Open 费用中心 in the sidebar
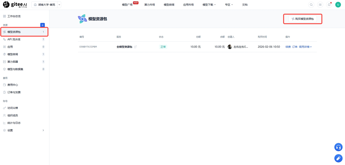The image size is (345, 165). coord(24,85)
